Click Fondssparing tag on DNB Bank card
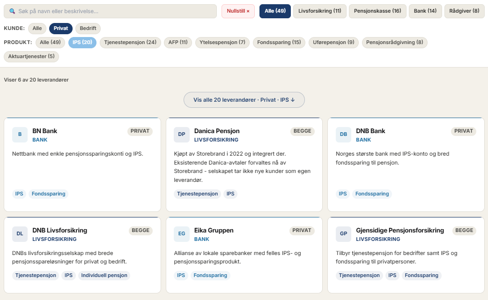This screenshot has width=488, height=300. click(x=372, y=194)
